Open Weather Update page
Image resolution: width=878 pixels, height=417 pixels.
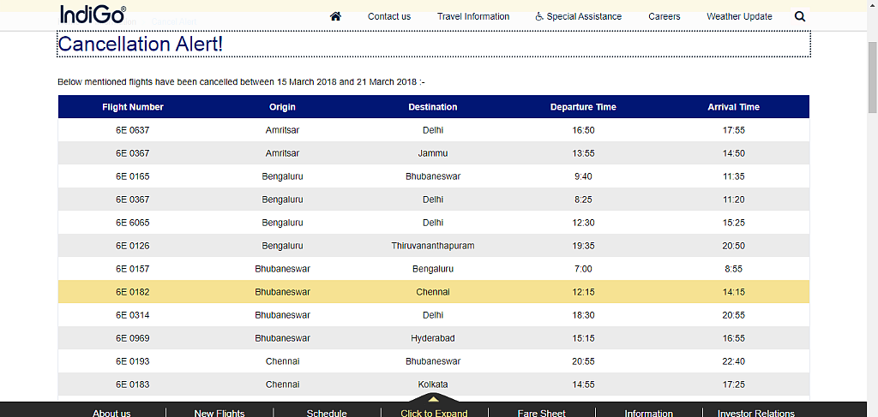click(739, 17)
